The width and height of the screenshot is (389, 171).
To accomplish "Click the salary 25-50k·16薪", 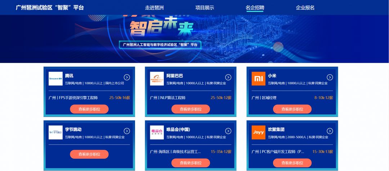I will point(120,98).
